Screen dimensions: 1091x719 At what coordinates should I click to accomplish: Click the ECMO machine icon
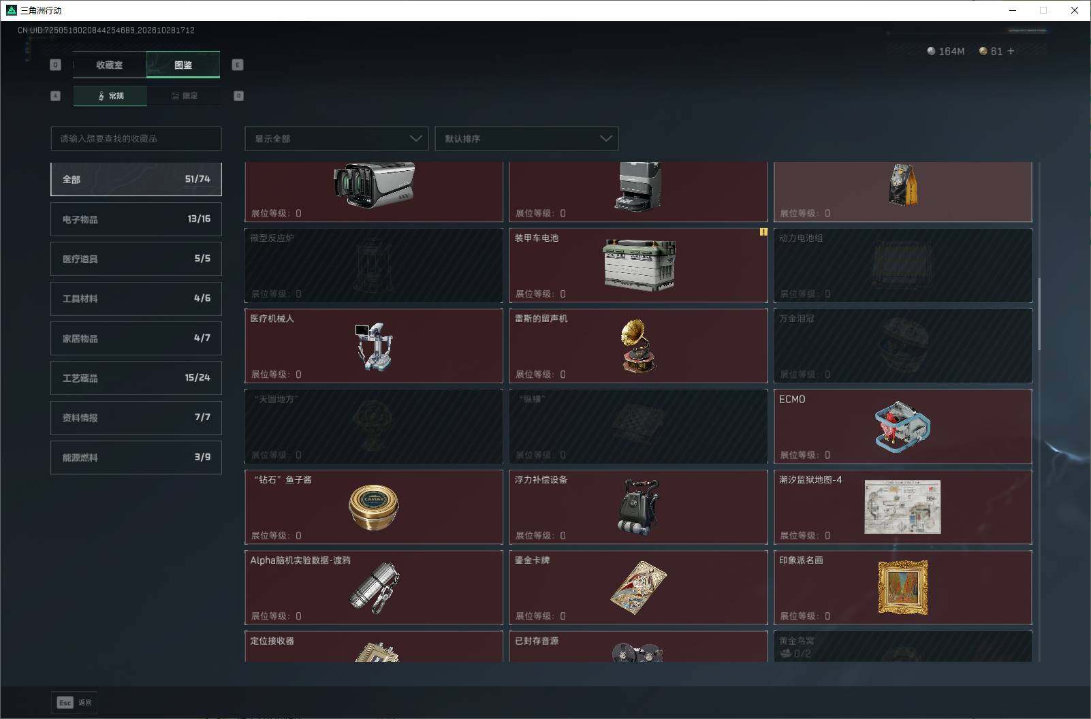coord(902,427)
